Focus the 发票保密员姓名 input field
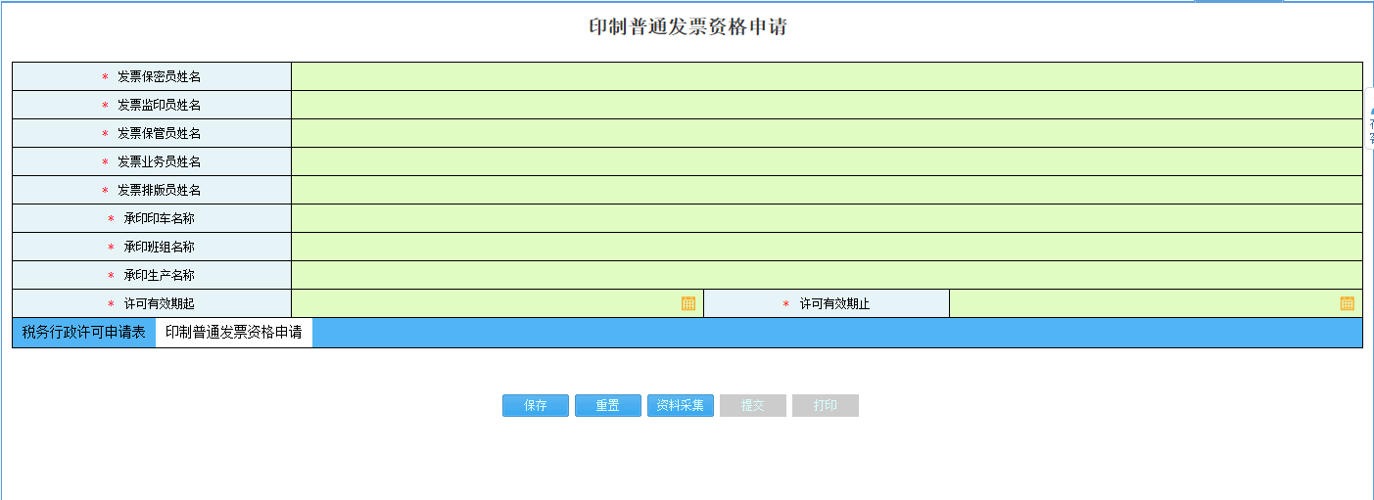The height and width of the screenshot is (500, 1374). click(826, 76)
